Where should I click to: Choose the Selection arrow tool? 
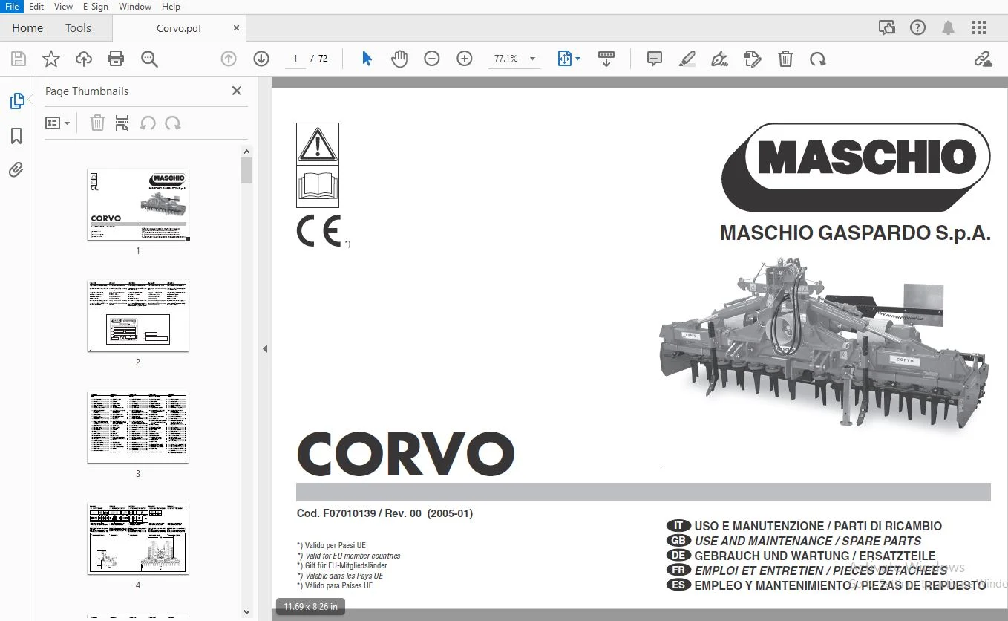[367, 59]
